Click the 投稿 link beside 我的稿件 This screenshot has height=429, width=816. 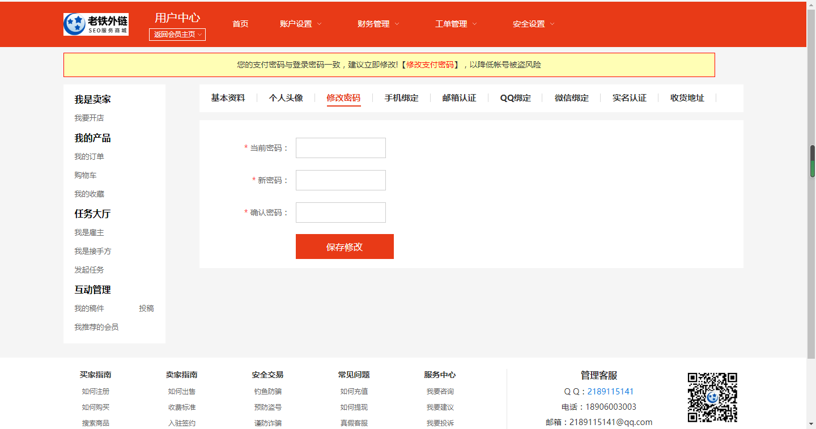point(147,308)
